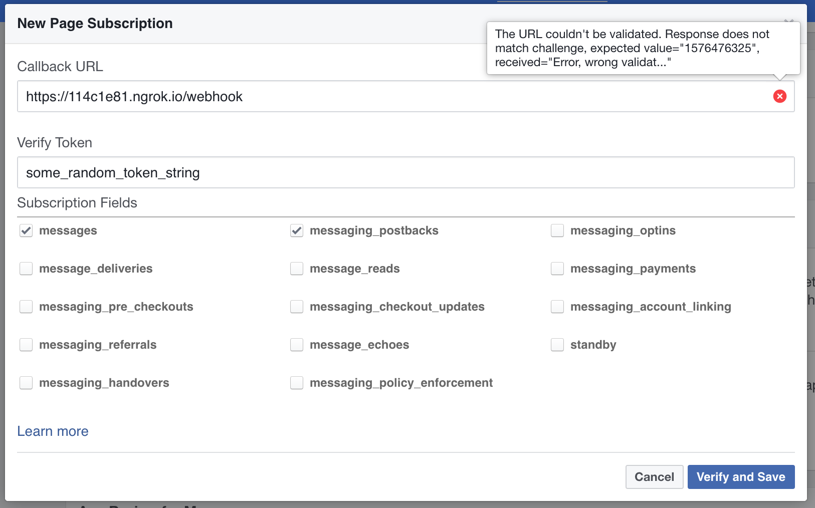The width and height of the screenshot is (815, 508).
Task: Click the Subscription Fields heading
Action: tap(77, 203)
